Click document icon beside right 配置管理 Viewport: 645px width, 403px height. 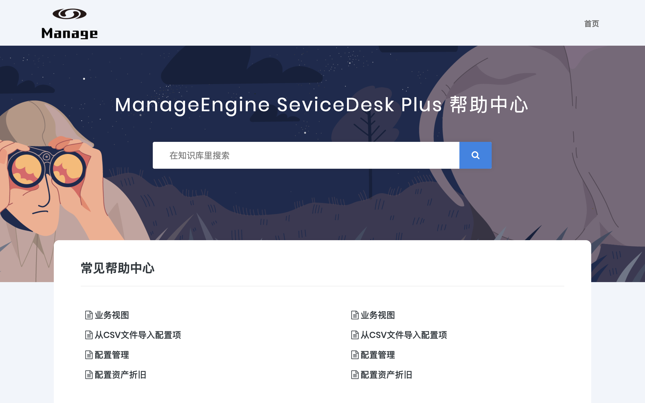click(x=355, y=355)
